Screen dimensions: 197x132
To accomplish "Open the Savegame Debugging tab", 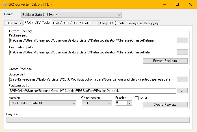I will tap(143, 23).
